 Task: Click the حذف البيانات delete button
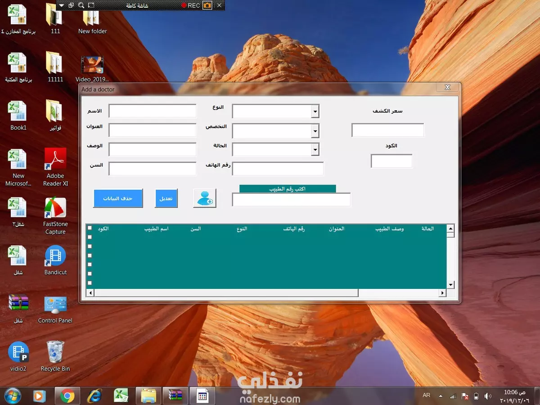coord(118,198)
